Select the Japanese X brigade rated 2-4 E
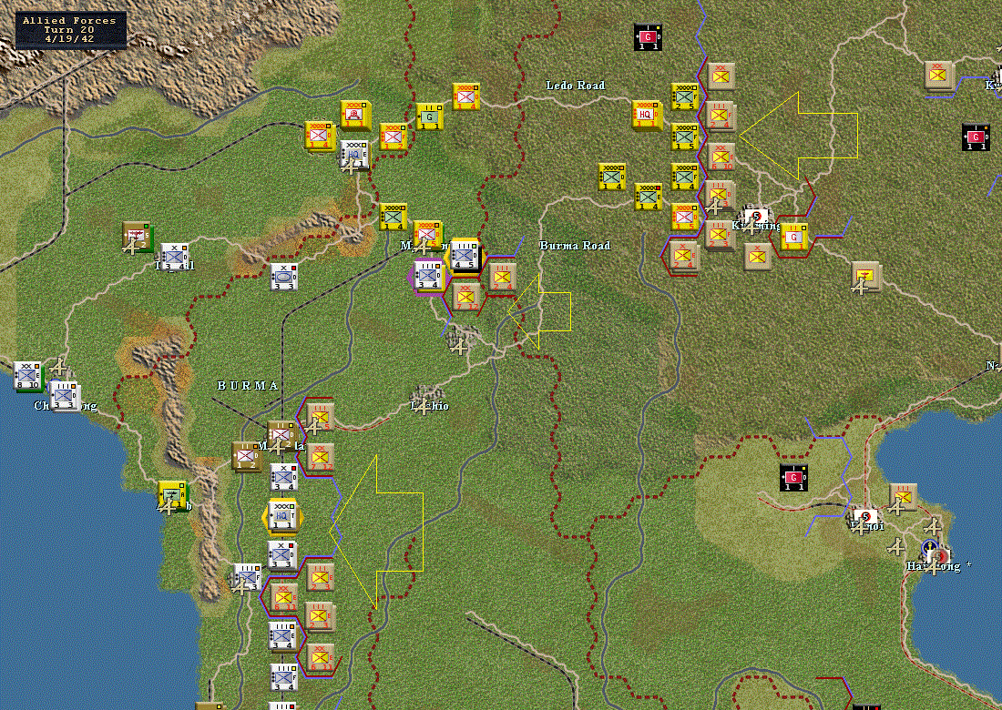The width and height of the screenshot is (1002, 710). 683,256
